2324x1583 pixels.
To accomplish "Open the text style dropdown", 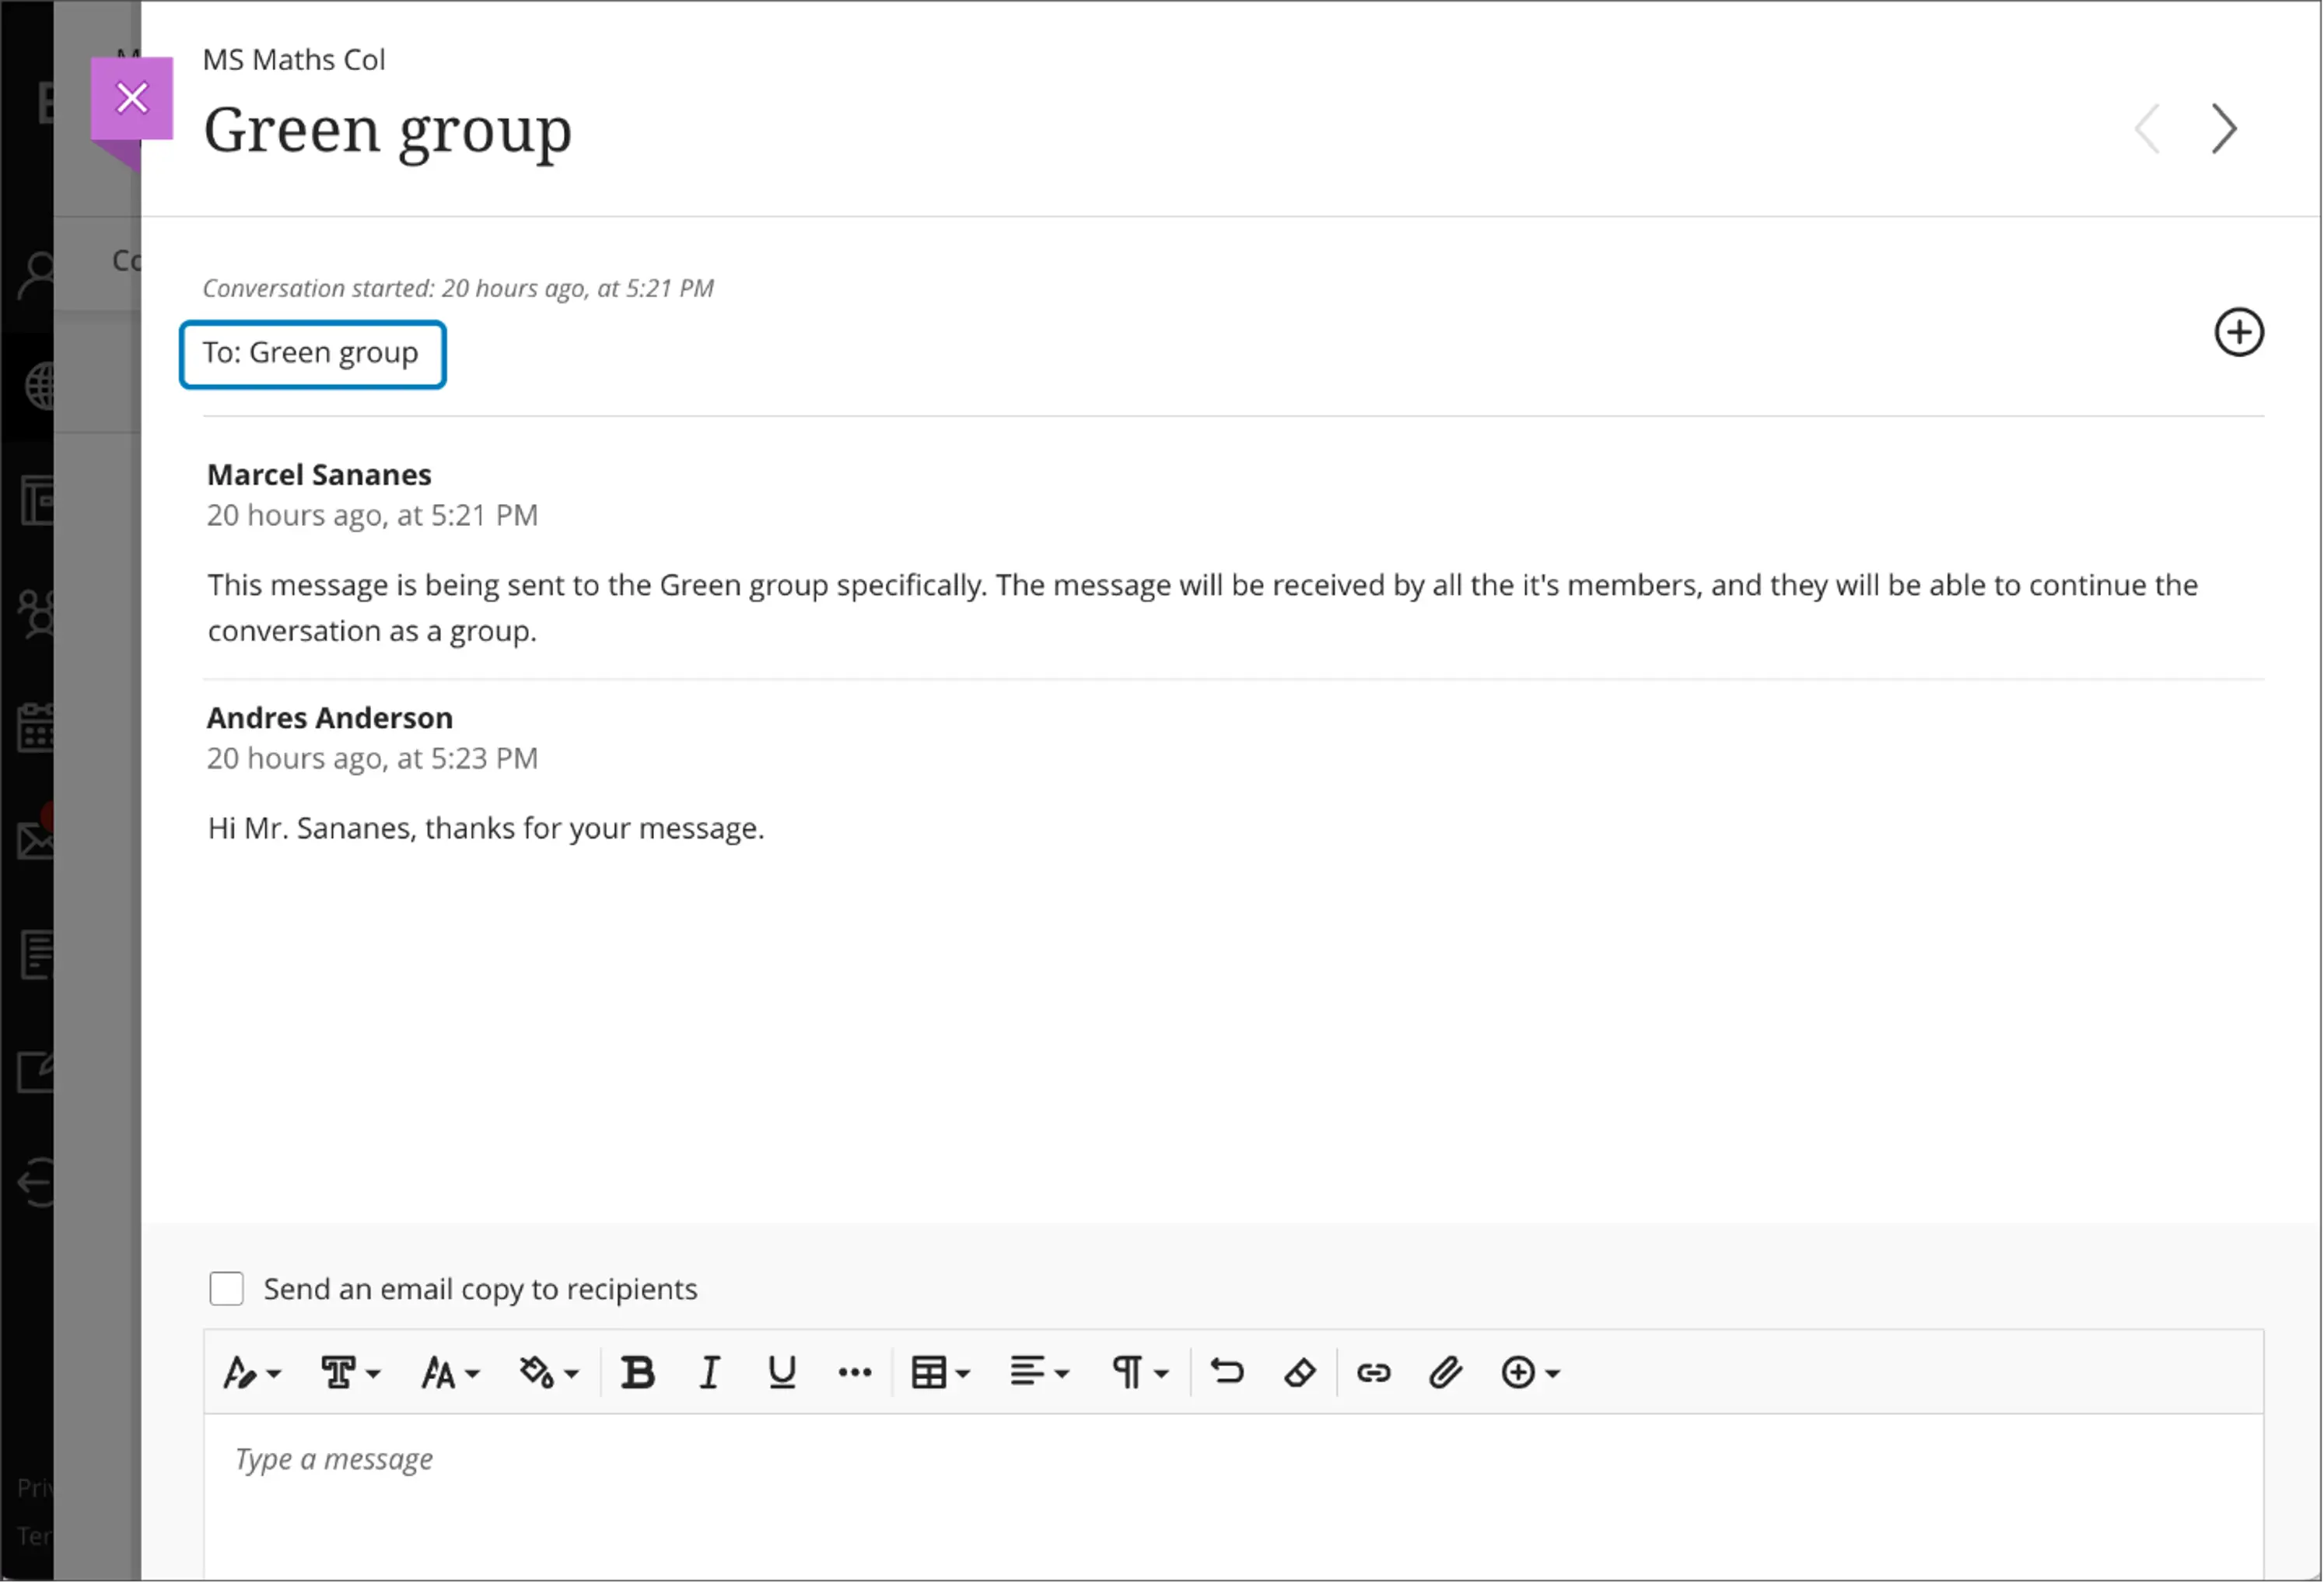I will pyautogui.click(x=251, y=1373).
